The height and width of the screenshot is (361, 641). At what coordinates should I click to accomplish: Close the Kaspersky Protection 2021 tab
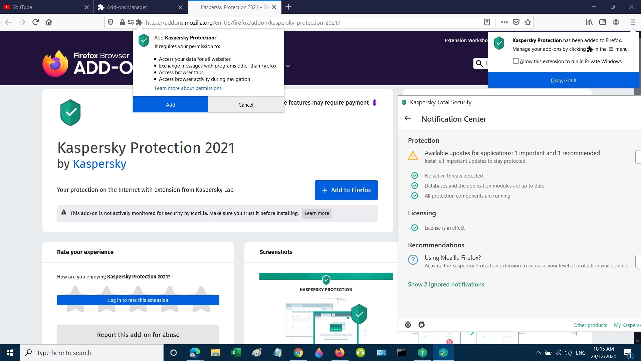(x=274, y=7)
